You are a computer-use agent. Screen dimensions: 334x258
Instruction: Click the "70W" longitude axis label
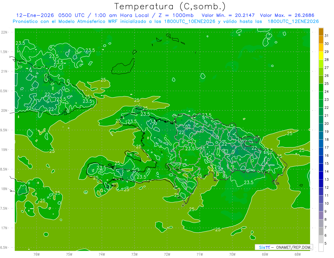232,254
